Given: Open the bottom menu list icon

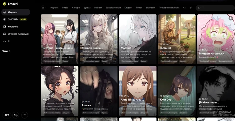Looking at the screenshot, I should coord(25,115).
